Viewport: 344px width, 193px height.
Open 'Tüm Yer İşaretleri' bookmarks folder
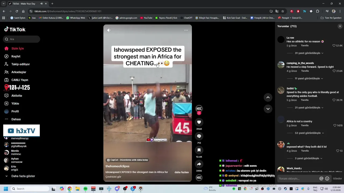point(331,18)
